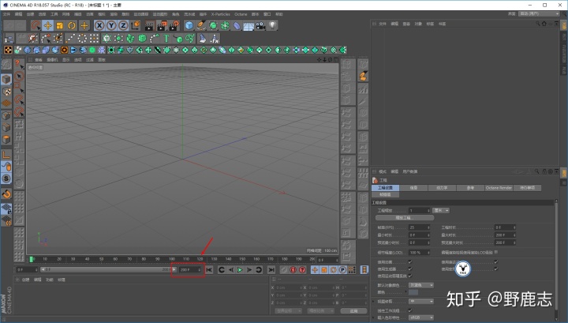568x323 pixels.
Task: Open the Render Settings icon
Action: [174, 25]
